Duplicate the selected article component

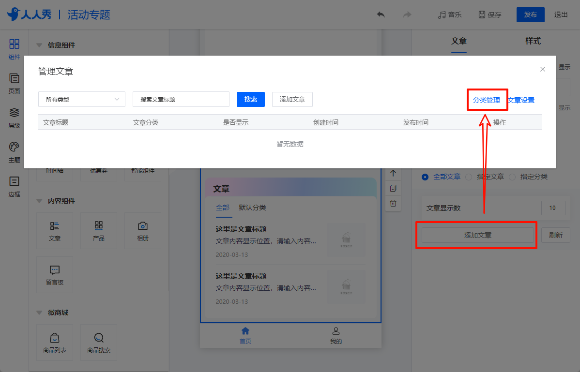[x=393, y=188]
